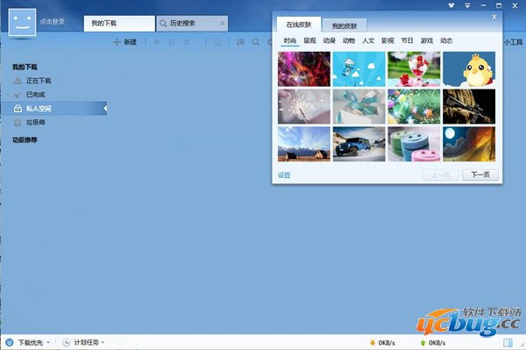Click the 上一页 previous page button
Screen dimensions: 526x350
point(440,175)
